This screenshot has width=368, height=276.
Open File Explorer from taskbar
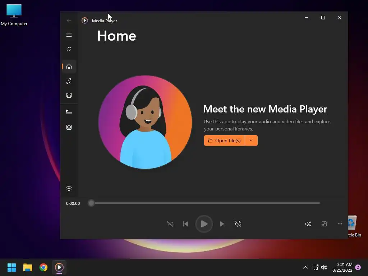click(x=27, y=267)
